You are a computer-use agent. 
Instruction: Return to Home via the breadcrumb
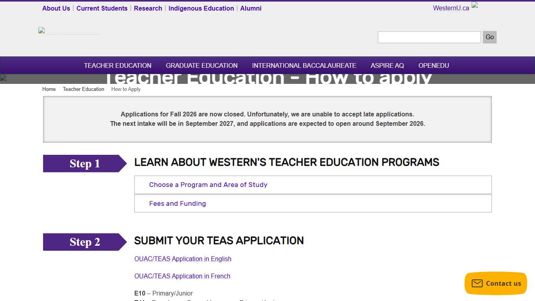[x=49, y=89]
